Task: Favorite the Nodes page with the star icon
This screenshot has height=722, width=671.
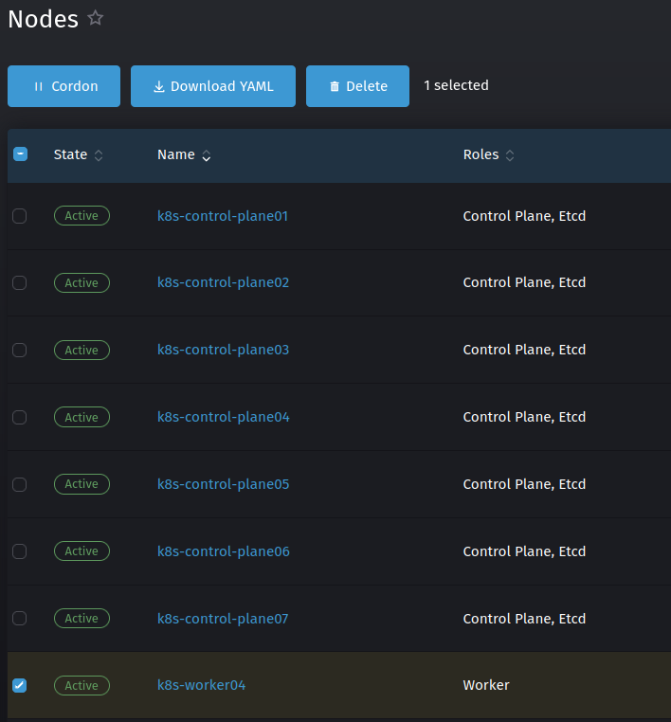Action: (x=96, y=18)
